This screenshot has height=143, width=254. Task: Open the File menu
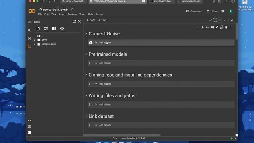(40, 14)
